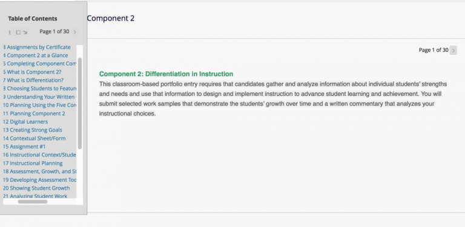The height and width of the screenshot is (227, 465).
Task: Open Creating Strong Goals page
Action: point(33,130)
